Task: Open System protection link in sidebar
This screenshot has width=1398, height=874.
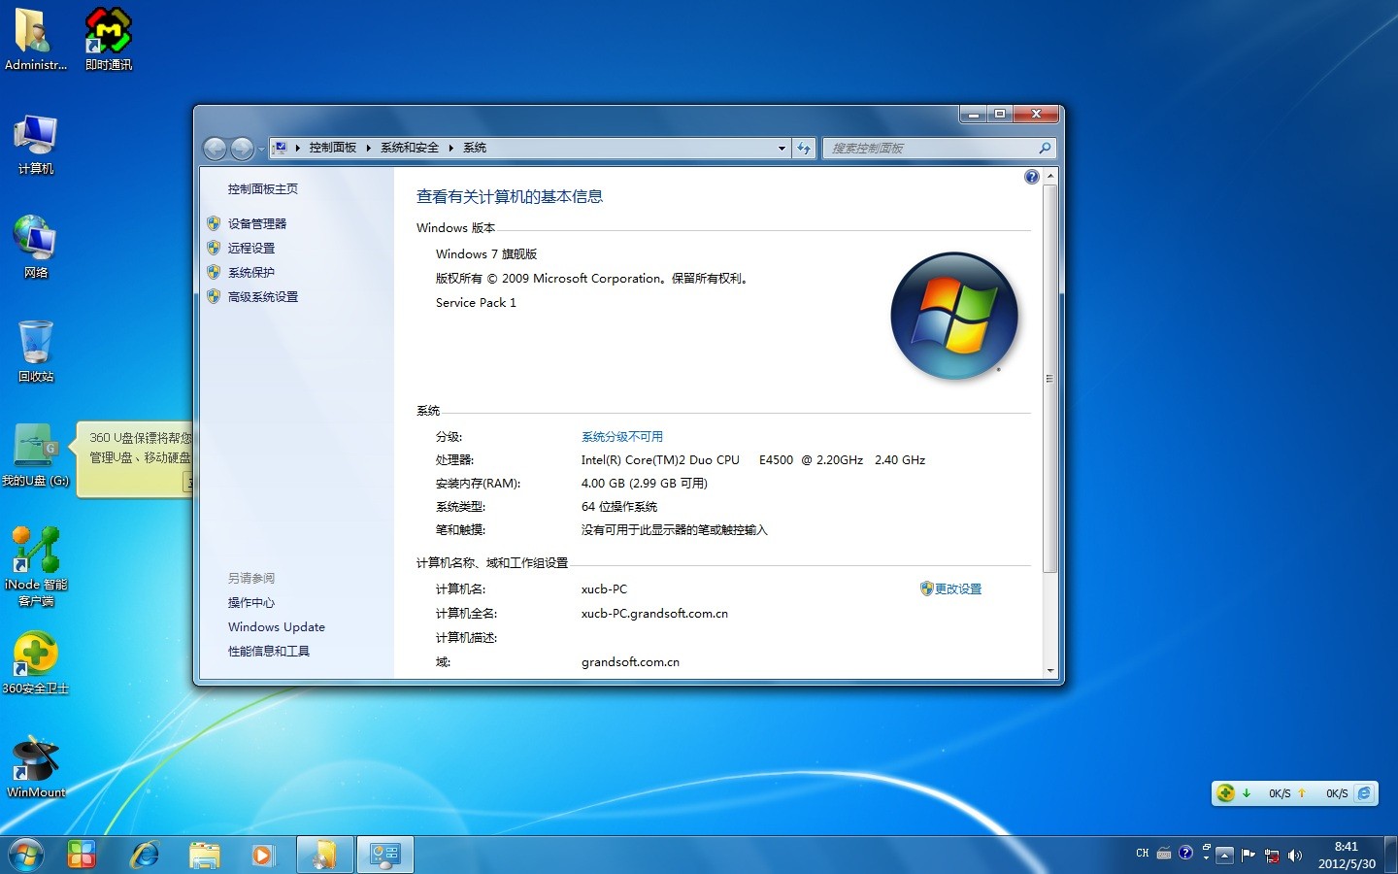Action: coord(250,272)
